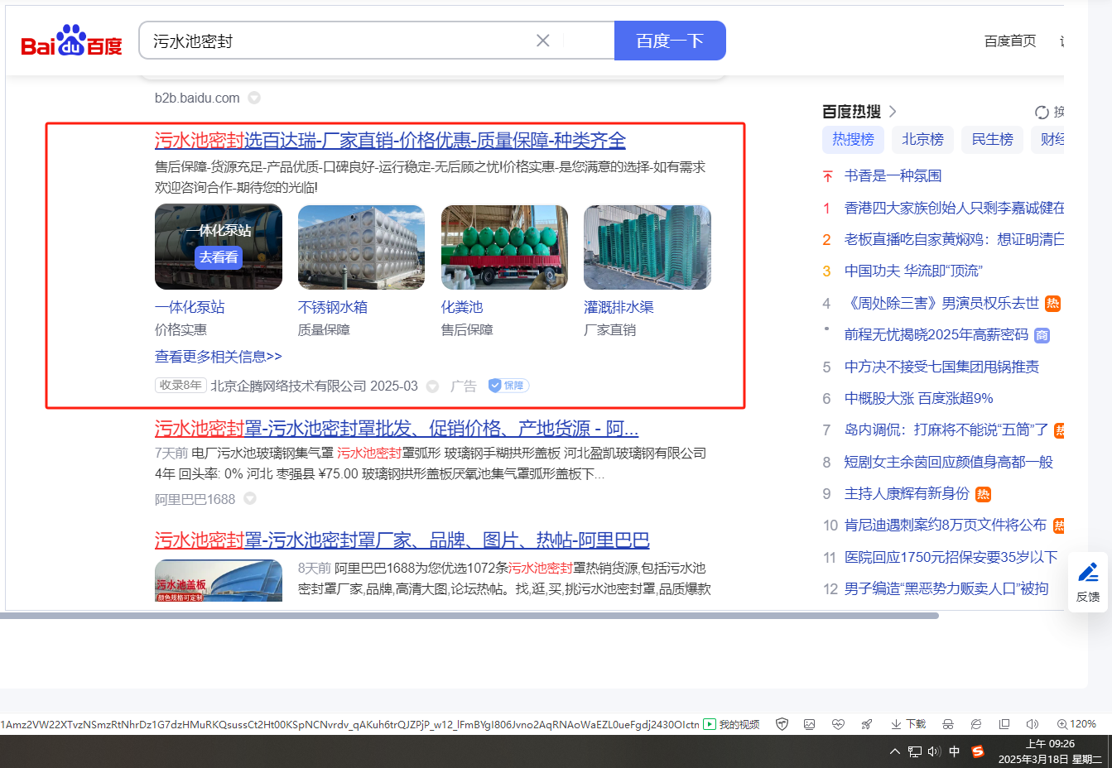1112x768 pixels.
Task: Click the browser engine mode icon in status bar
Action: click(x=976, y=724)
